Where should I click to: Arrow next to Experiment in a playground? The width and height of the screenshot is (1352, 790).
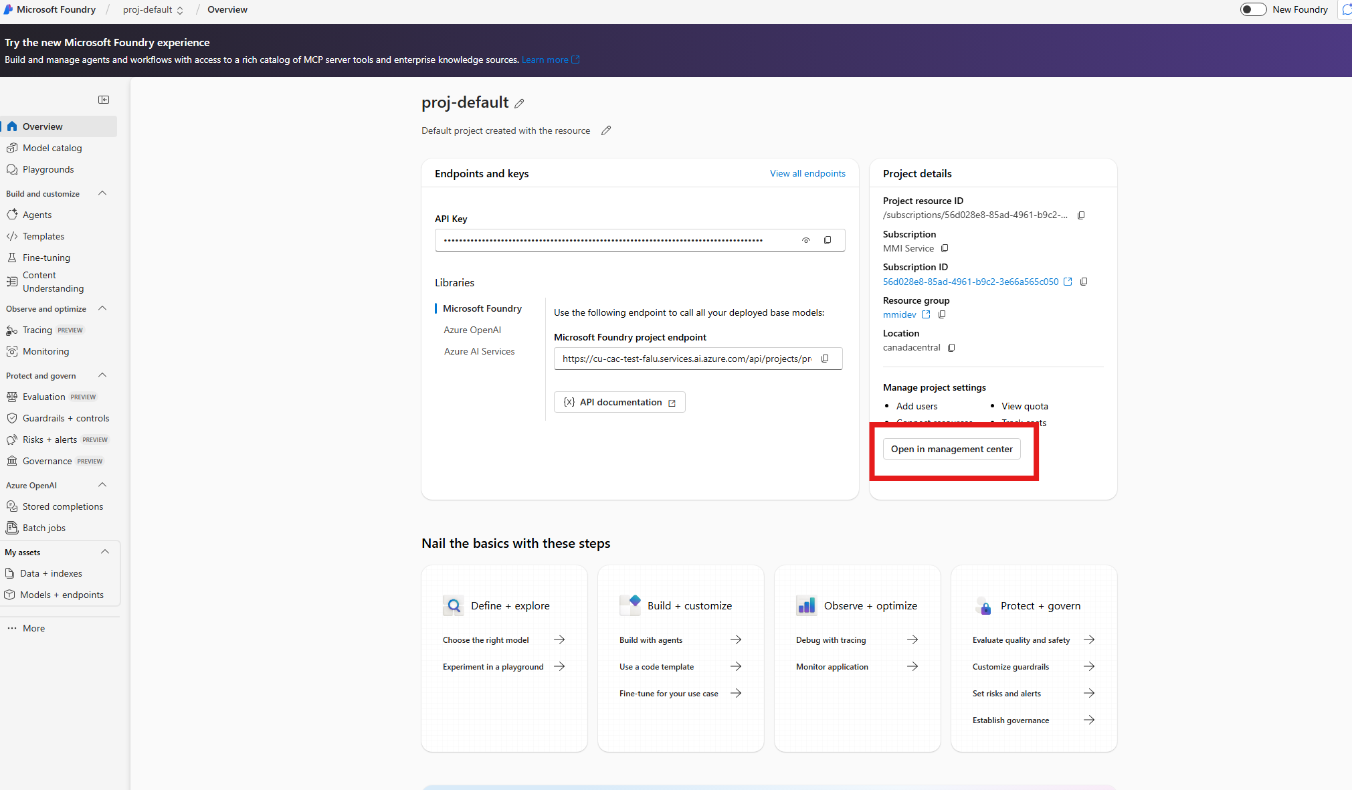click(559, 666)
